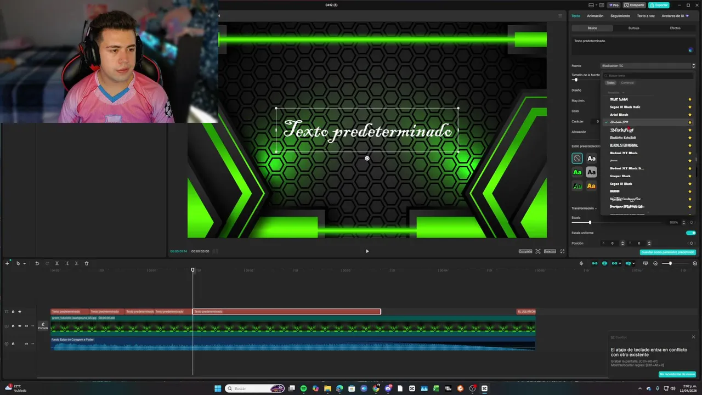The image size is (702, 395).
Task: Click the zoom out timeline magnifier icon
Action: pos(655,263)
